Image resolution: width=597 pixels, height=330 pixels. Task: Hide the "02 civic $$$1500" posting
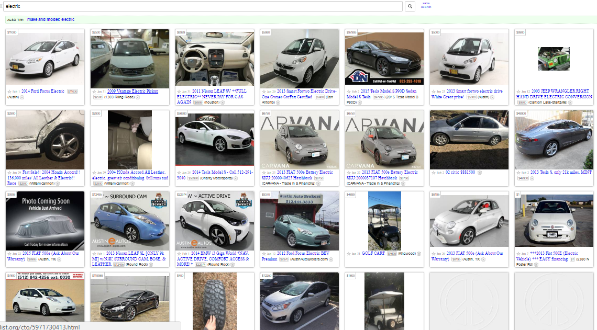[x=480, y=173]
